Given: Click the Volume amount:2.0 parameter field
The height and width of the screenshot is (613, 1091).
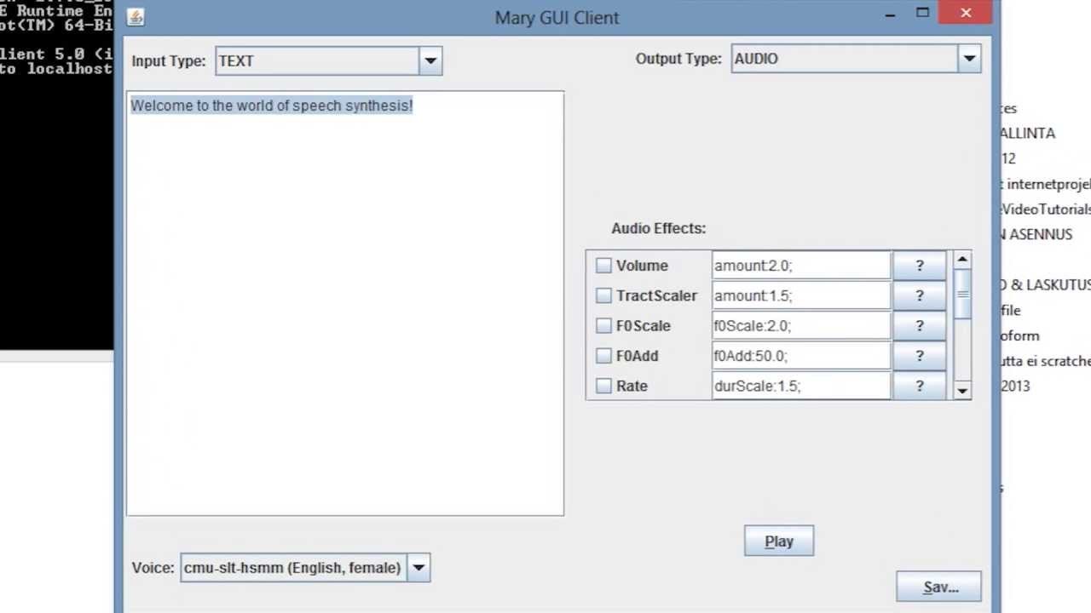Looking at the screenshot, I should point(801,266).
